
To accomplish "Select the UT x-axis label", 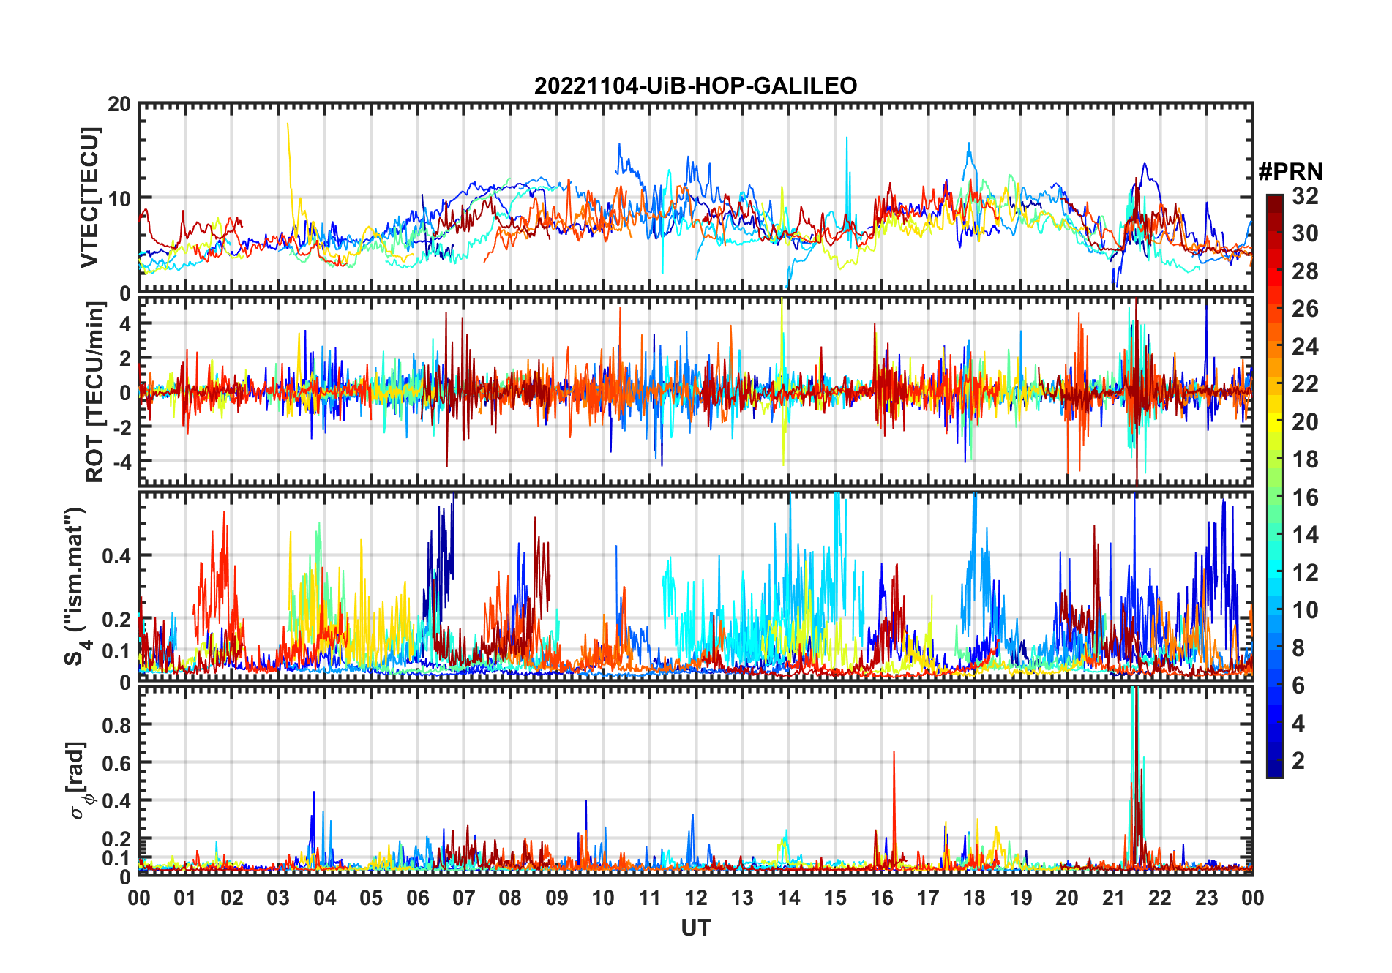I will pyautogui.click(x=696, y=928).
